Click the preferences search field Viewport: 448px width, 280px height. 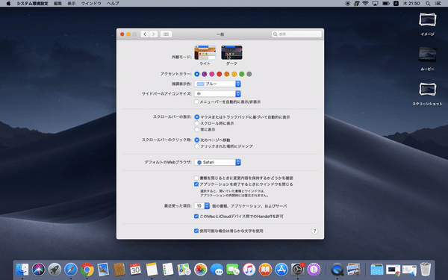pos(296,34)
